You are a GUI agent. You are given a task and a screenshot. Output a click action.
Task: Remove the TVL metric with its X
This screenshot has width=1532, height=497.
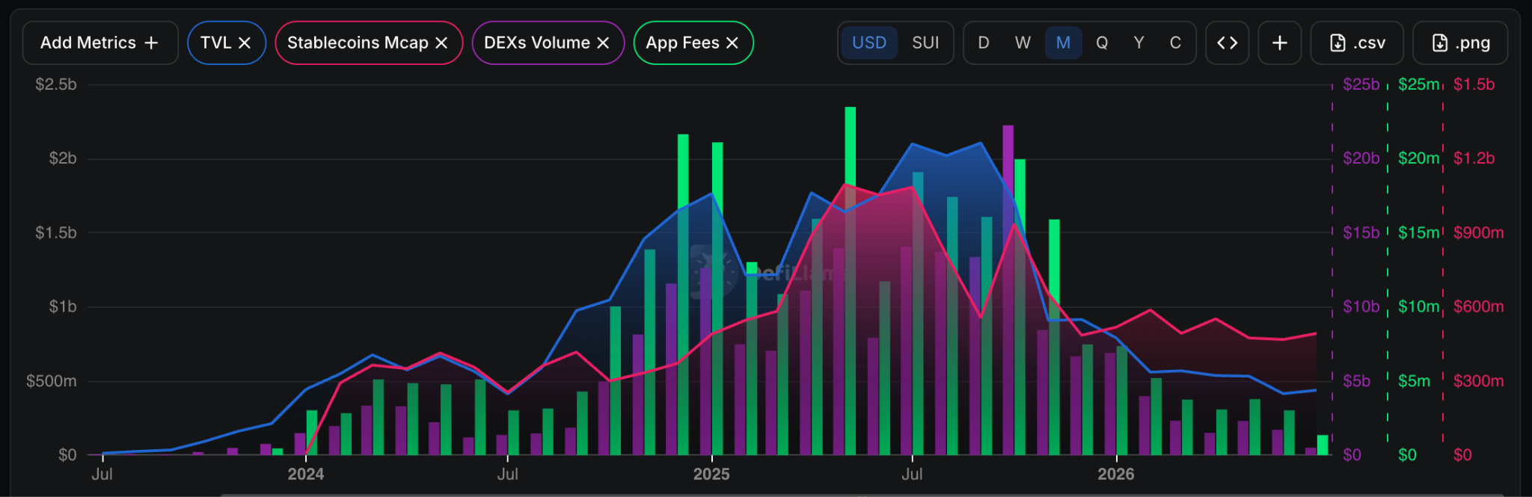[x=245, y=43]
